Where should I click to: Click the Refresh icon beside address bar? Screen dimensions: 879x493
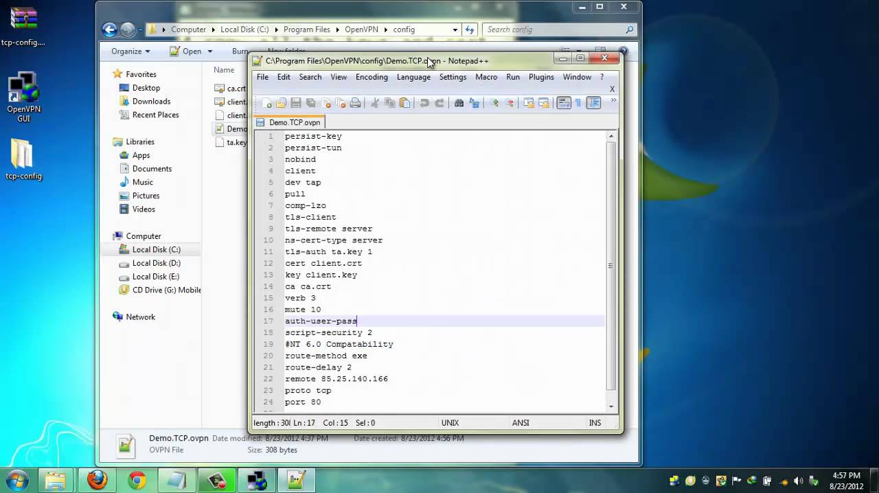tap(470, 30)
